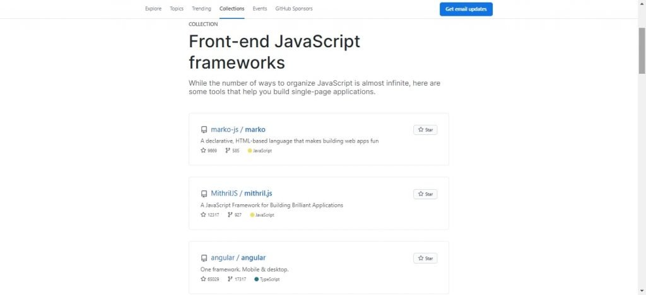Click the repo icon beside MithrilJS / mithril.js
The width and height of the screenshot is (646, 295).
[204, 194]
